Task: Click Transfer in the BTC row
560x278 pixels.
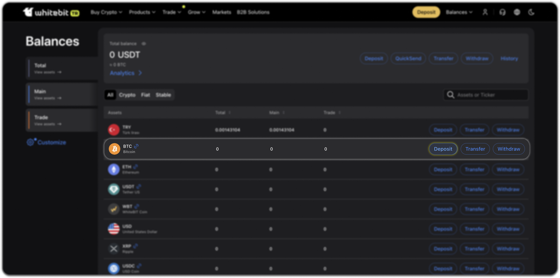Action: [x=475, y=149]
